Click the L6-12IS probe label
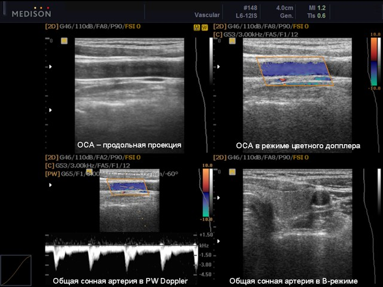The width and height of the screenshot is (383, 287). [x=246, y=16]
